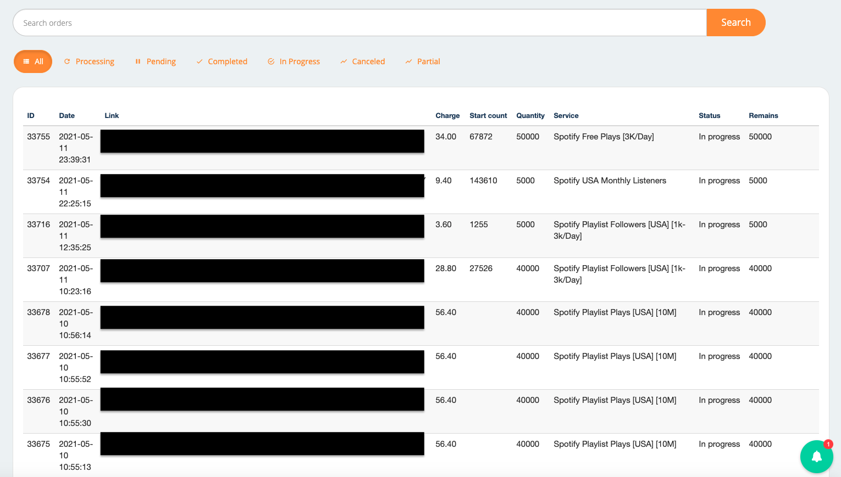Click the start count 1255
The image size is (841, 477).
point(479,225)
